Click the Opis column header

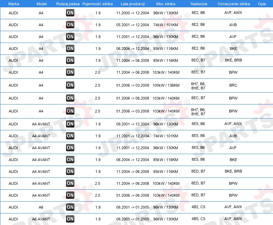coord(262,4)
